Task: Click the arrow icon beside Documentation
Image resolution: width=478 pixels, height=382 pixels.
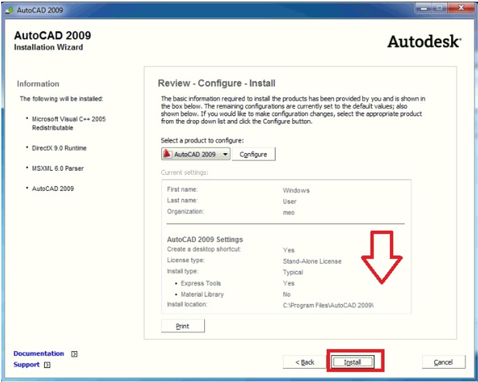Action: tap(74, 353)
